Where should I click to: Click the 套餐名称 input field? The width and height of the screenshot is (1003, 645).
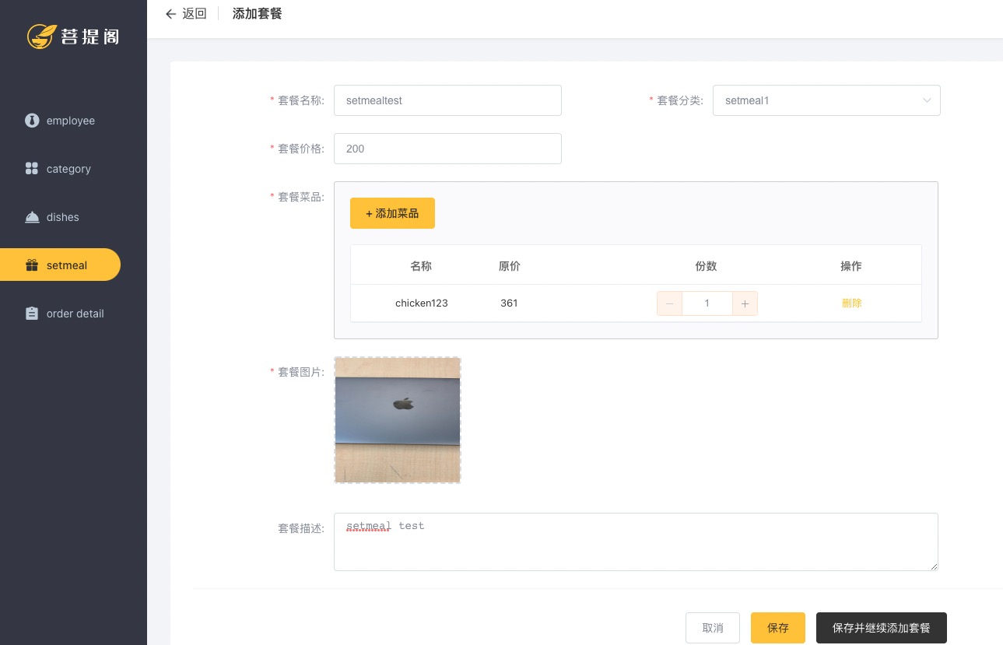coord(447,100)
